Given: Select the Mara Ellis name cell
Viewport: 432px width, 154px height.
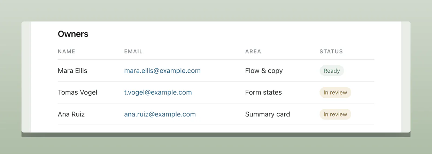Looking at the screenshot, I should [72, 71].
